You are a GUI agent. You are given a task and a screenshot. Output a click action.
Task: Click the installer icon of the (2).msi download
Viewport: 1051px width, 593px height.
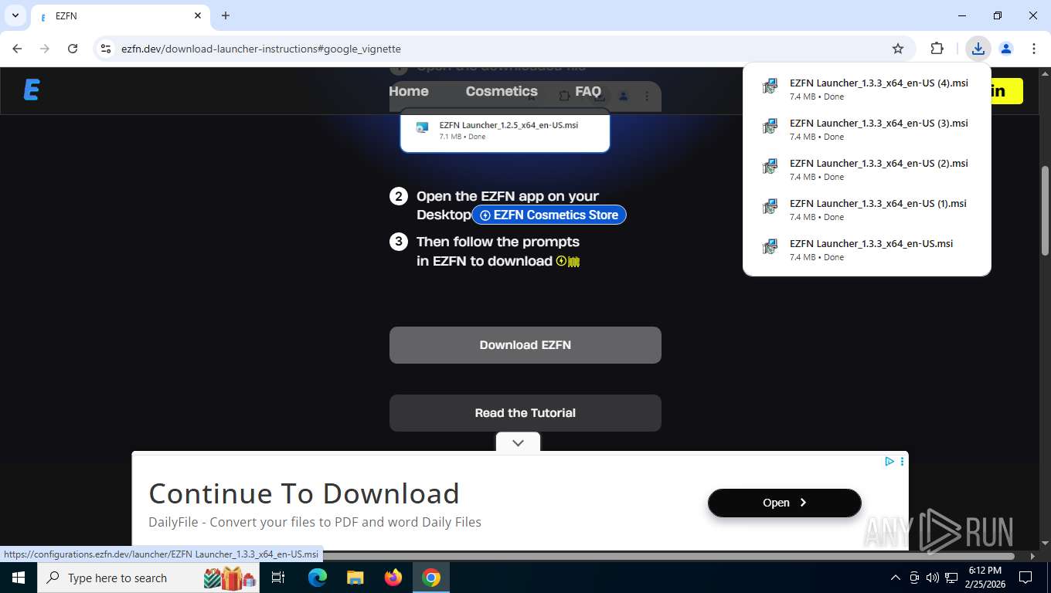[770, 167]
